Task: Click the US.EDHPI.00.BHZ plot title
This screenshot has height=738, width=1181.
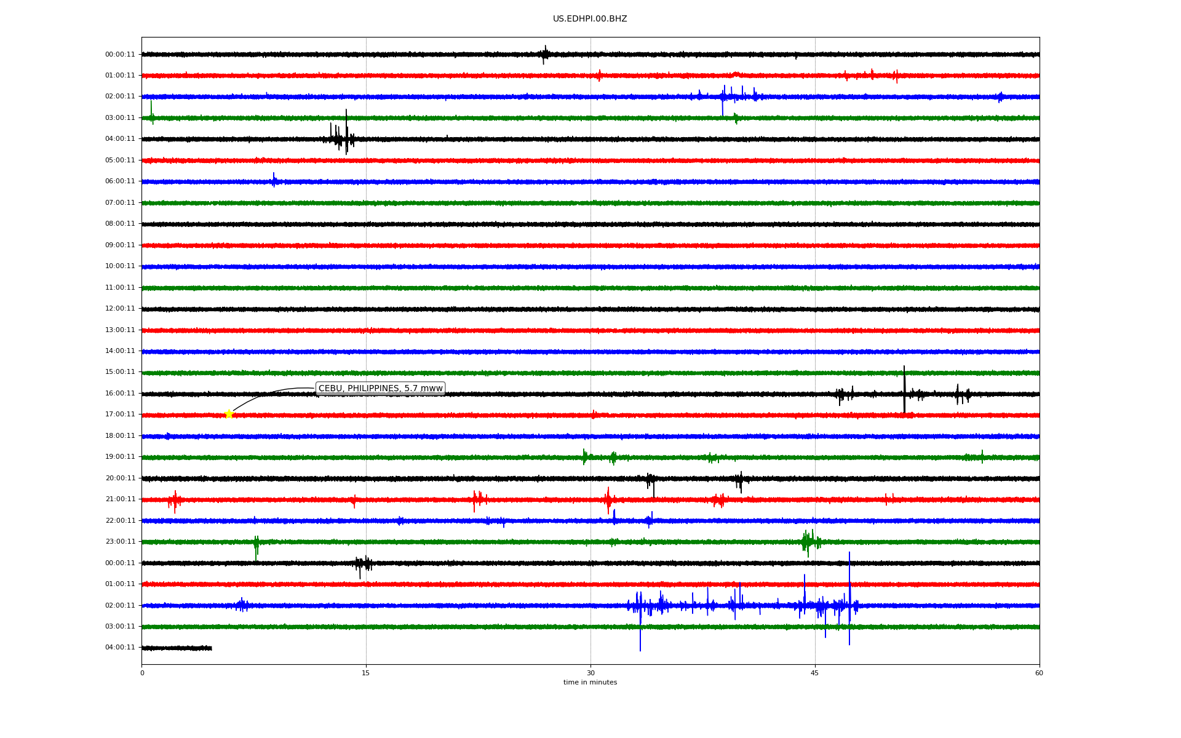Action: 589,19
